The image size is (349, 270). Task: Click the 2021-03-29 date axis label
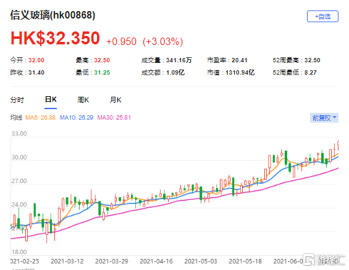[112, 261]
